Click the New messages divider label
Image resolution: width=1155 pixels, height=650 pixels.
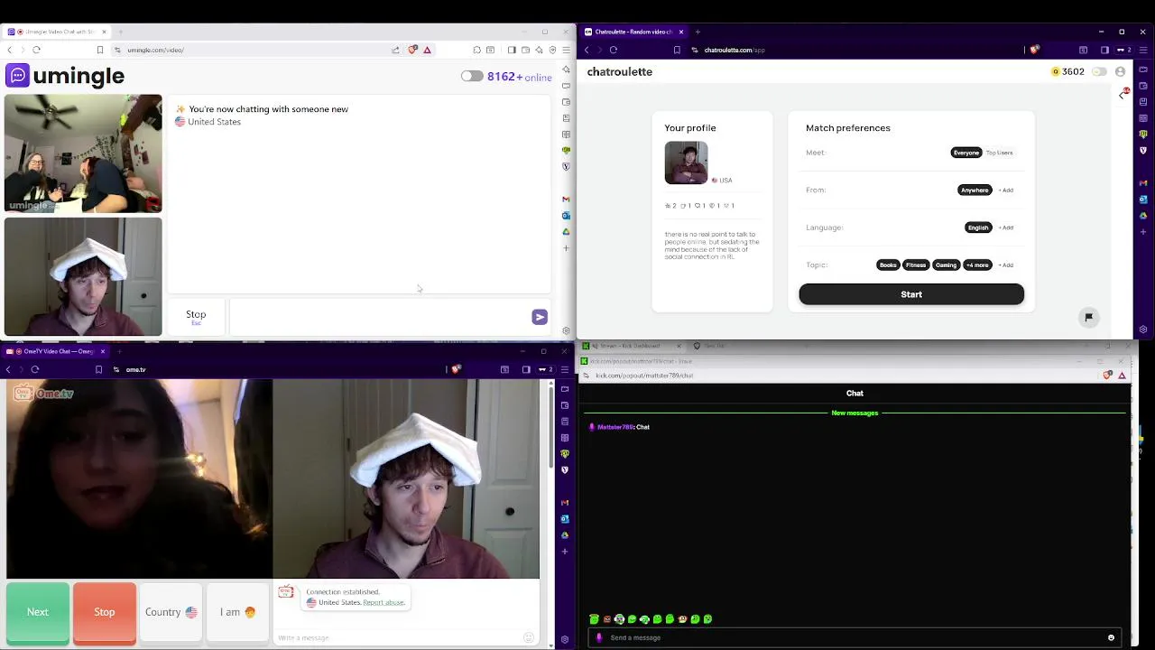tap(855, 413)
